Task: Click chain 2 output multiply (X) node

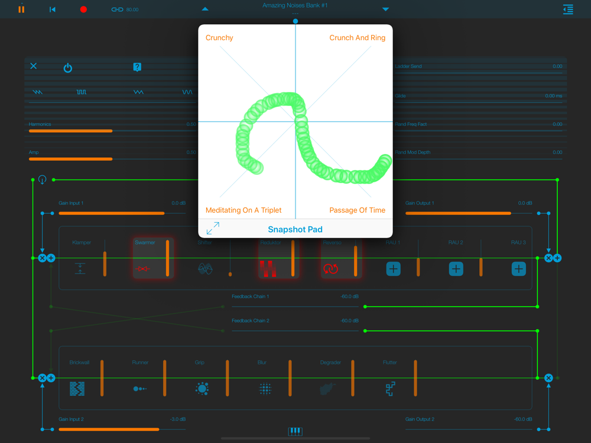Action: point(548,378)
